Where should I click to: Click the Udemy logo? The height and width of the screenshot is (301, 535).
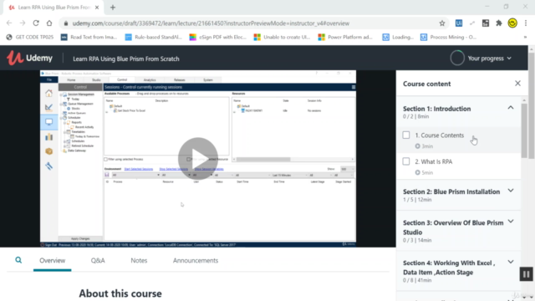[30, 58]
